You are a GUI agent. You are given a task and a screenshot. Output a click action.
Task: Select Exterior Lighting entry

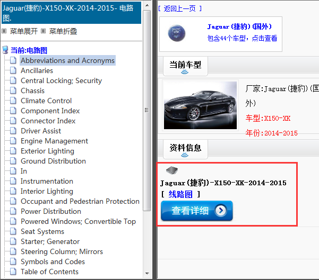[47, 151]
